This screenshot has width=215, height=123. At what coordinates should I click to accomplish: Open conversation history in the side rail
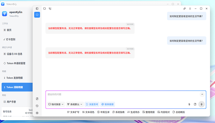(x=37, y=106)
